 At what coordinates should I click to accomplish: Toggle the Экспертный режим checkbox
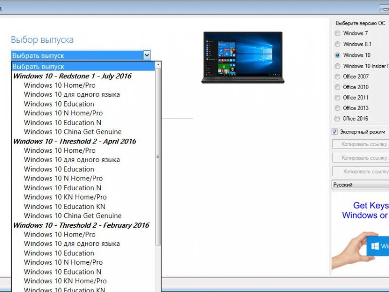(335, 132)
